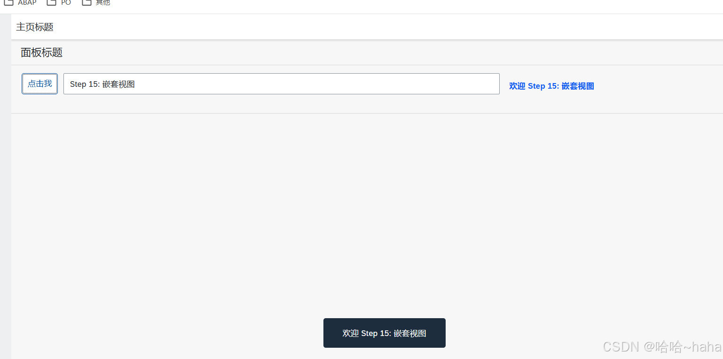Screen dimensions: 723x359
Task: Click the blue 欢迎 Step 15 嵌套视图 text
Action: coord(550,86)
